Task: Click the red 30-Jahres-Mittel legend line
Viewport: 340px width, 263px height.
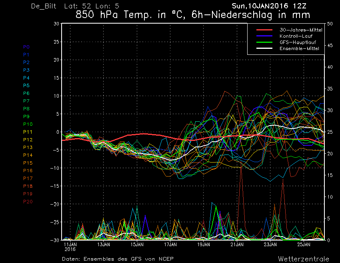Action: click(x=264, y=30)
